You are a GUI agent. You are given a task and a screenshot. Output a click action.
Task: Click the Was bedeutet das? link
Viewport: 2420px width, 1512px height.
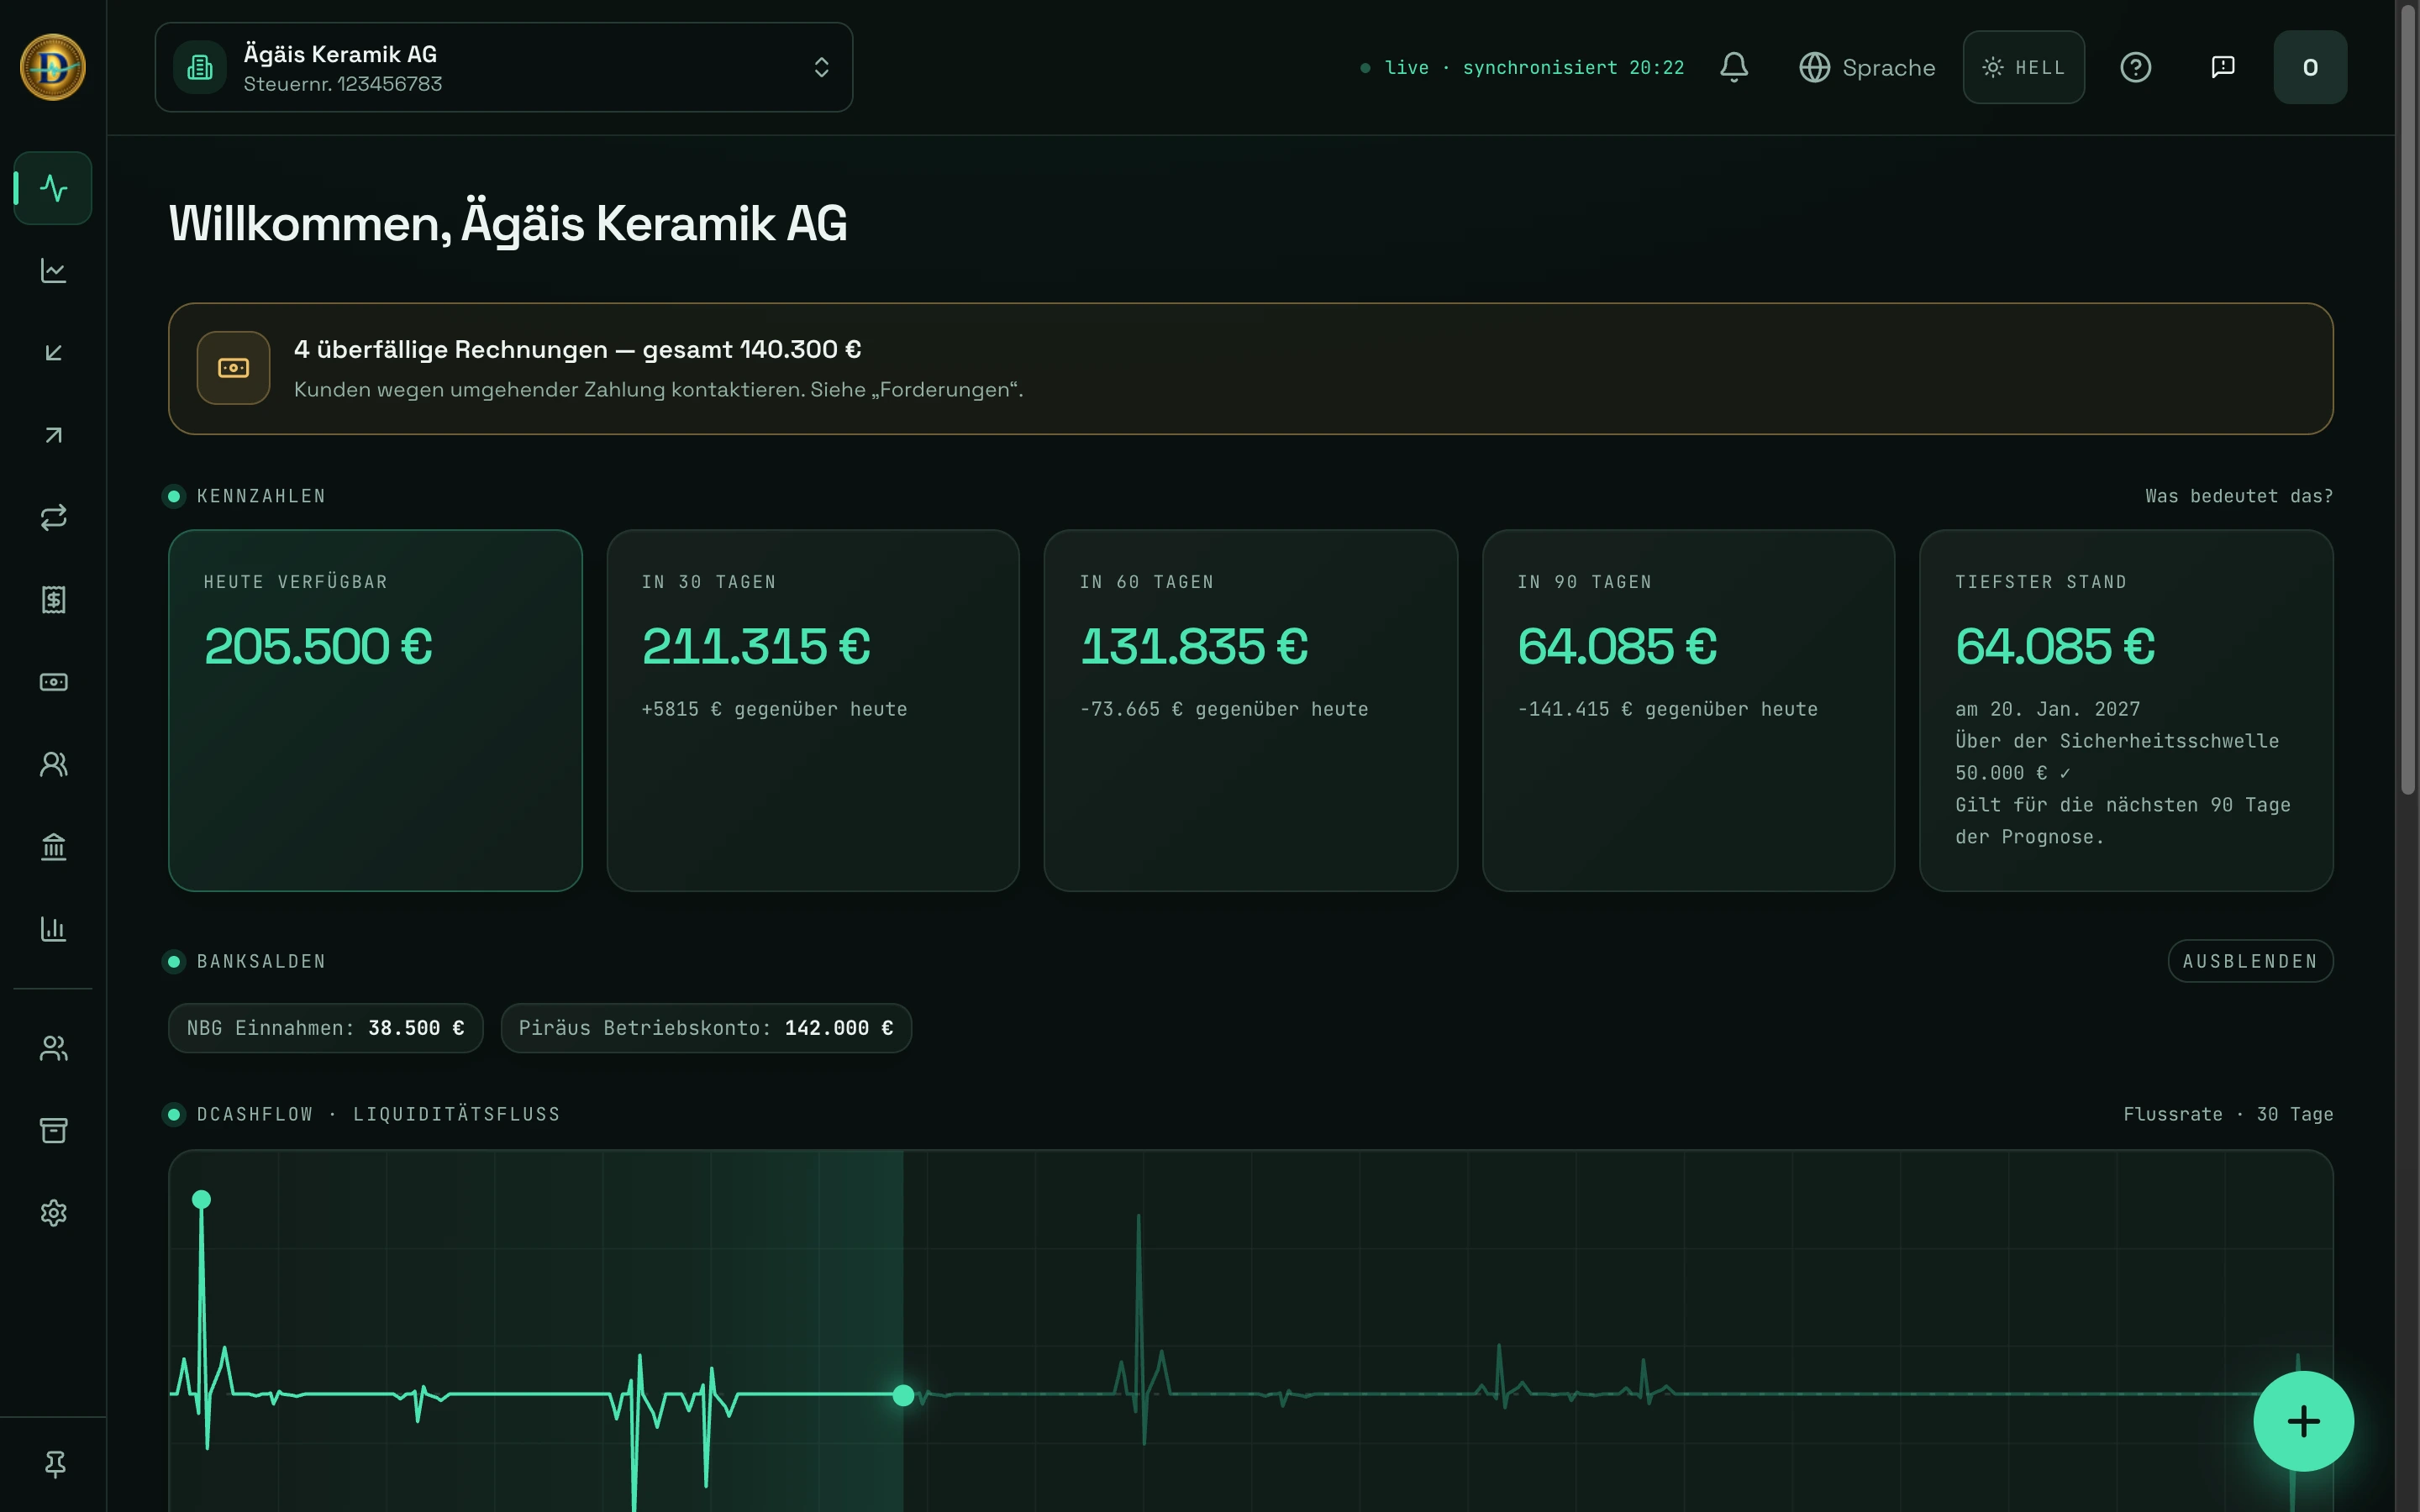tap(2239, 496)
